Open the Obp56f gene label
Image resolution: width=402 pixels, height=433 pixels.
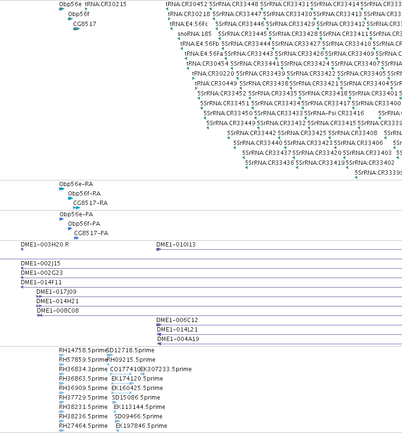pos(79,14)
